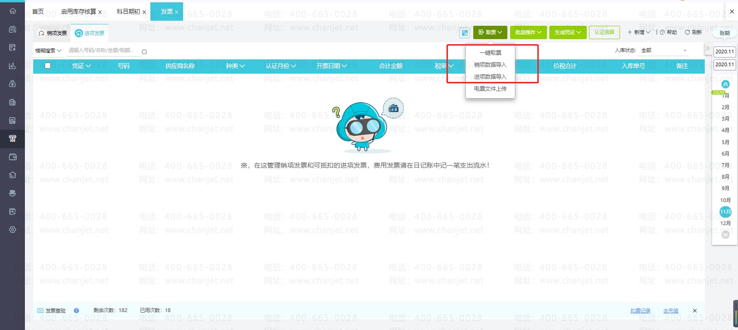Click the 认证测算 button
Image resolution: width=738 pixels, height=330 pixels.
pos(604,32)
